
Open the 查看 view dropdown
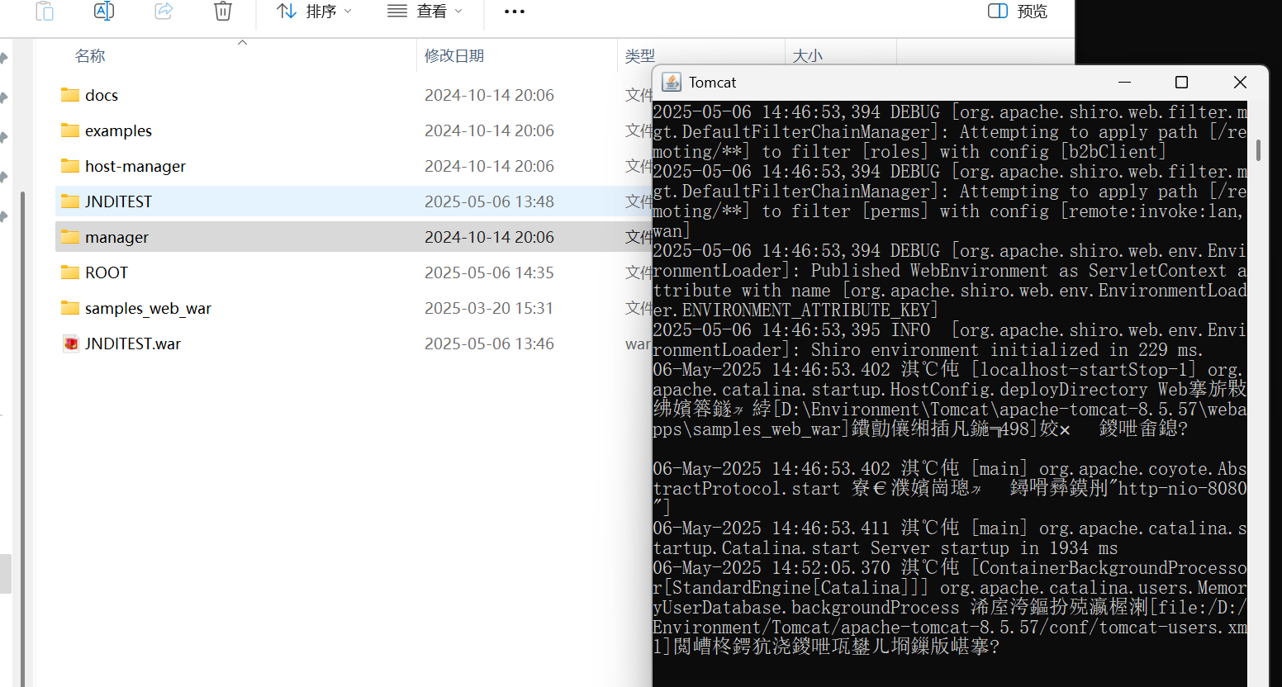(x=425, y=12)
